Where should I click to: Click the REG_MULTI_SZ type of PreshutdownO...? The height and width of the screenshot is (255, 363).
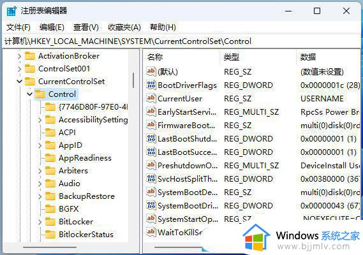251,166
